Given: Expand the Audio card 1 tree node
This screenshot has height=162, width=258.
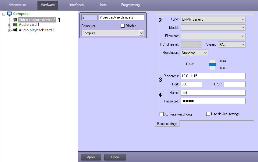Looking at the screenshot, I should (9, 25).
